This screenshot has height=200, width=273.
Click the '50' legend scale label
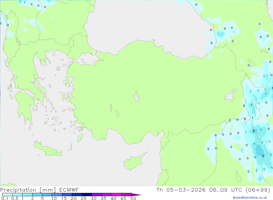coord(133,198)
